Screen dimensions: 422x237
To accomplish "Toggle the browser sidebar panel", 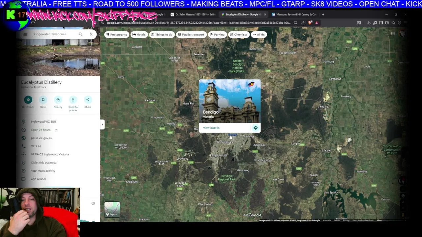I will [381, 23].
